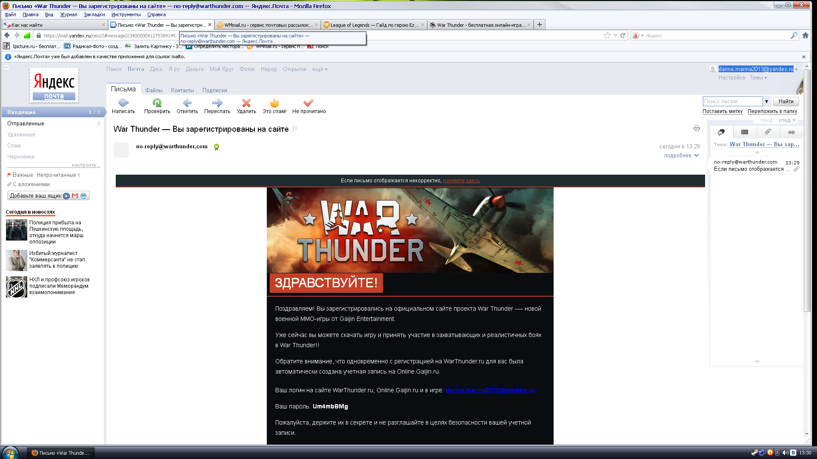Open the police news thumbnail image
The width and height of the screenshot is (817, 459).
(x=17, y=230)
